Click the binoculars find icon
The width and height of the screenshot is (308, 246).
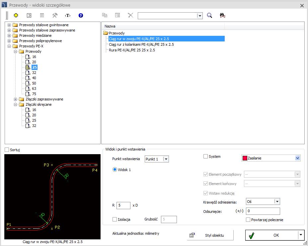click(222, 15)
